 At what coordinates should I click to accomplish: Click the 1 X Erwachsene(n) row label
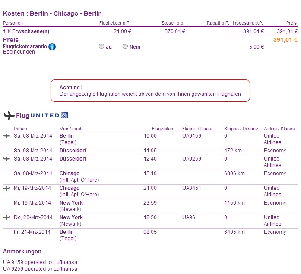point(26,31)
